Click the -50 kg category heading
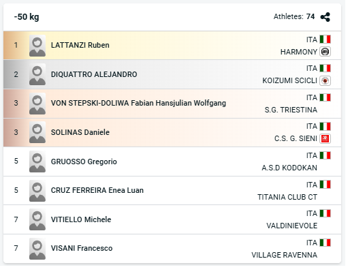Screen dimensions: 350x276 click(27, 17)
